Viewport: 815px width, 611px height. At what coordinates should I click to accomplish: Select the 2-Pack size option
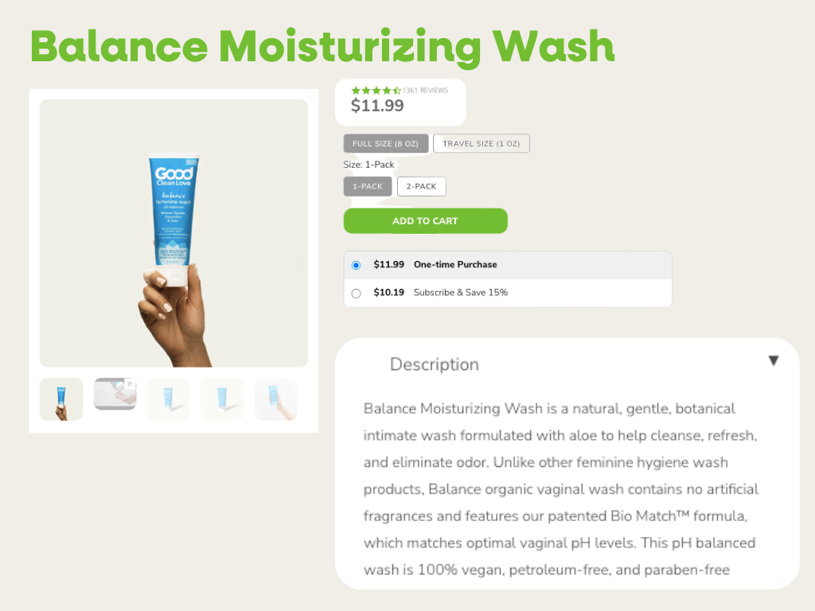pyautogui.click(x=421, y=186)
